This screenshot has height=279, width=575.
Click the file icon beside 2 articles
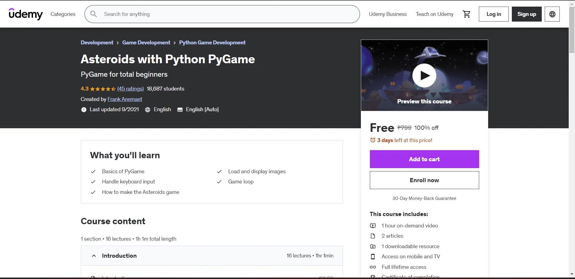373,236
